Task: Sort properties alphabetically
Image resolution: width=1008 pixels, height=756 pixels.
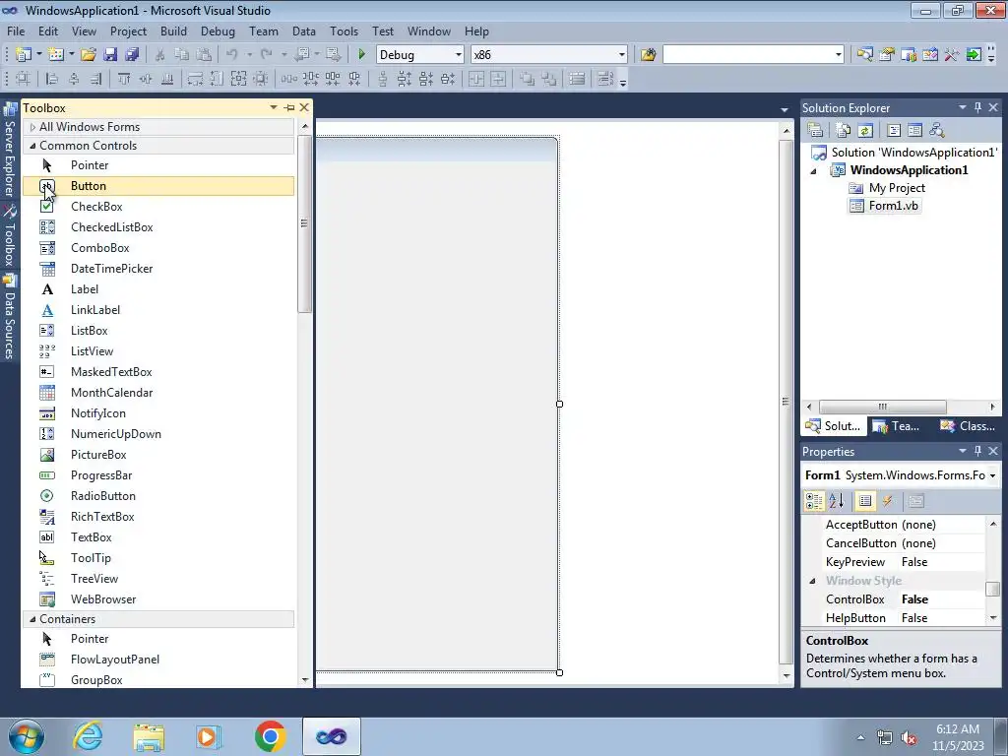Action: [836, 501]
